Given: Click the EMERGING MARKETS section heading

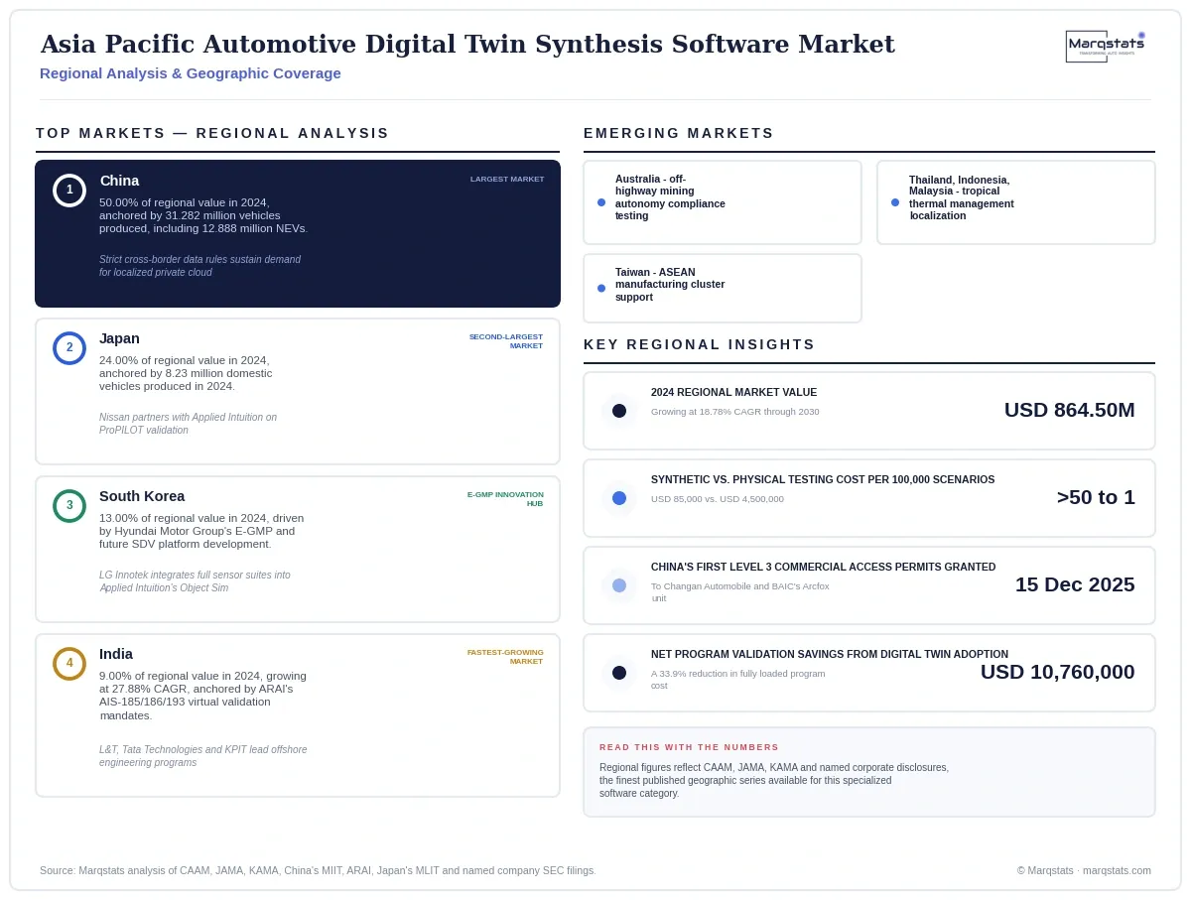Looking at the screenshot, I should pos(679,133).
